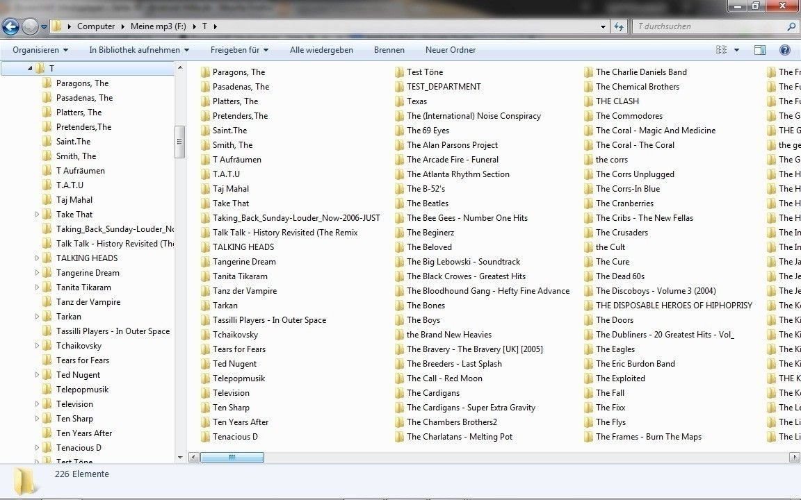
Task: Select 'The Chemical Brothers' folder icon
Action: pyautogui.click(x=588, y=87)
